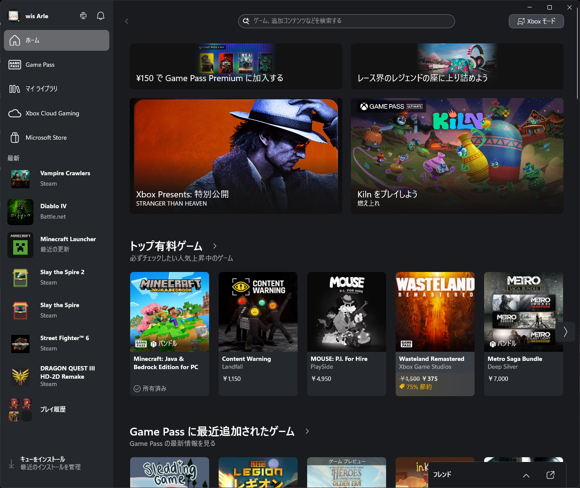Click the Street Fighter 6 icon
580x488 pixels.
20,344
